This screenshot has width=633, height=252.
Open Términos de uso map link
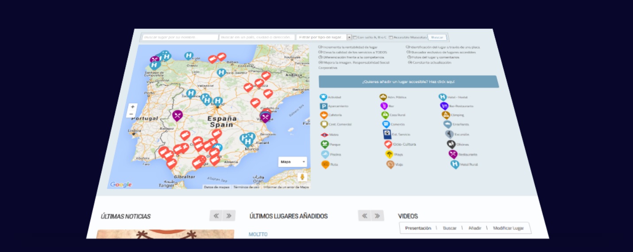click(246, 187)
